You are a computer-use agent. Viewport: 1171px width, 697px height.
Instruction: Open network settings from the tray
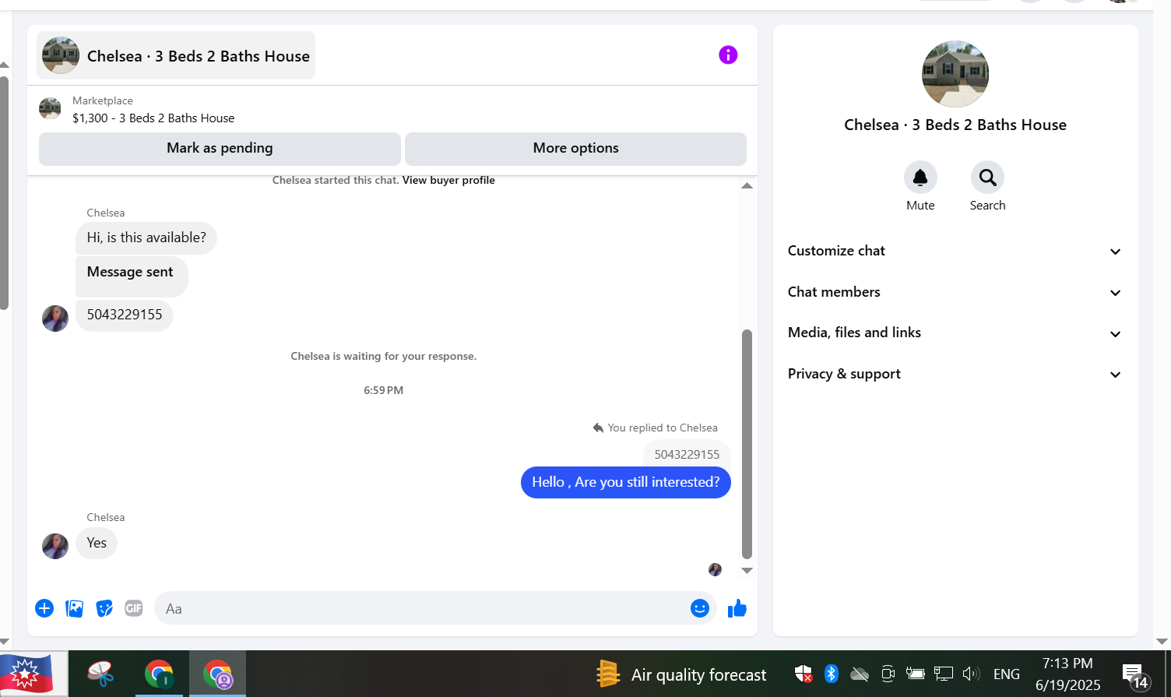click(x=944, y=674)
